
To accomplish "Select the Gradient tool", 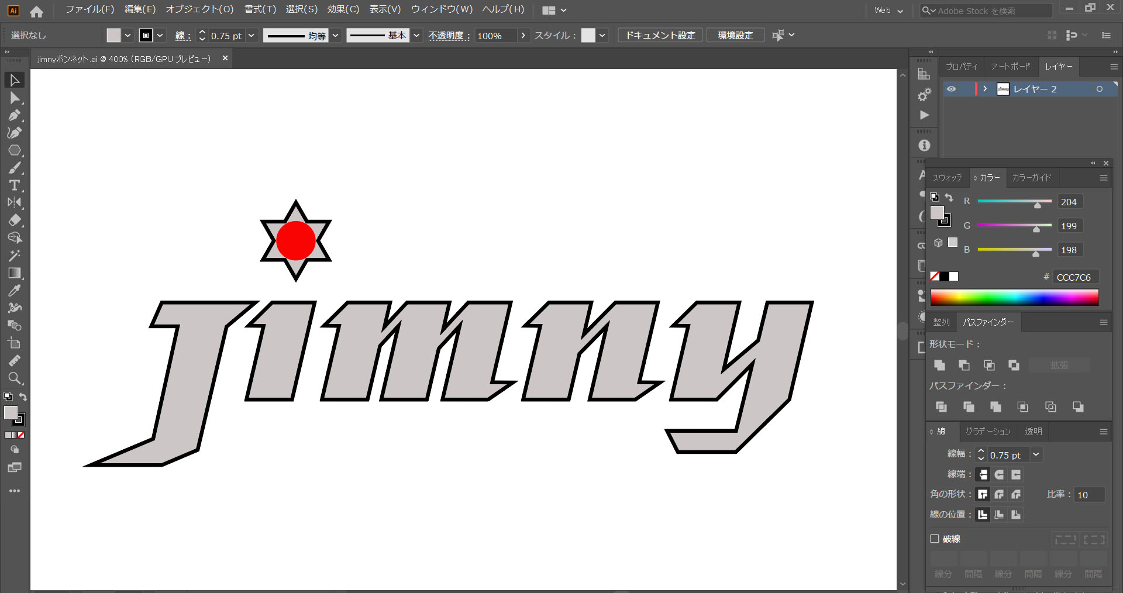I will tap(15, 273).
